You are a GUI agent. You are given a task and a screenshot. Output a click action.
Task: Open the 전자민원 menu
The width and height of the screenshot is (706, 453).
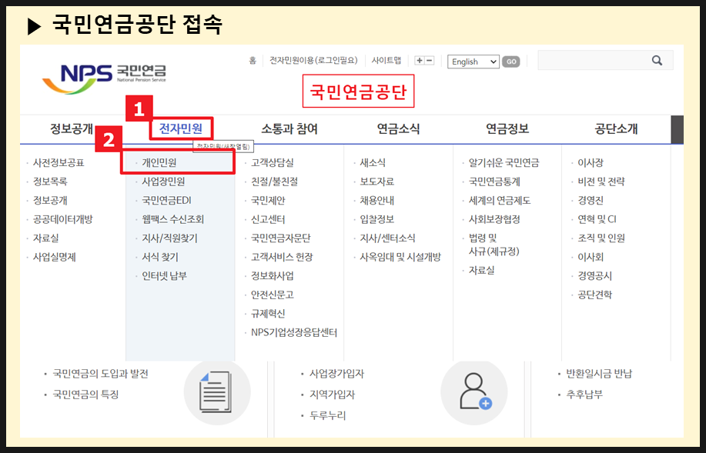click(x=179, y=128)
